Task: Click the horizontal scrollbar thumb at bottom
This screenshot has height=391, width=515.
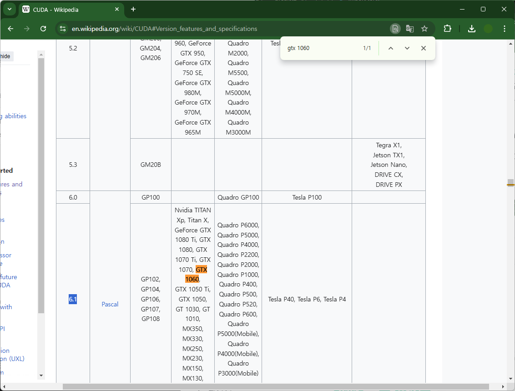Action: coord(276,387)
